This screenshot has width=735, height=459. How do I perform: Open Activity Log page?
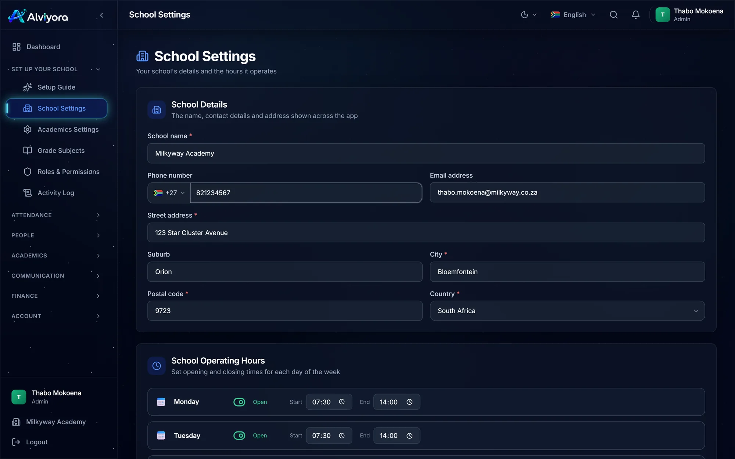coord(56,193)
